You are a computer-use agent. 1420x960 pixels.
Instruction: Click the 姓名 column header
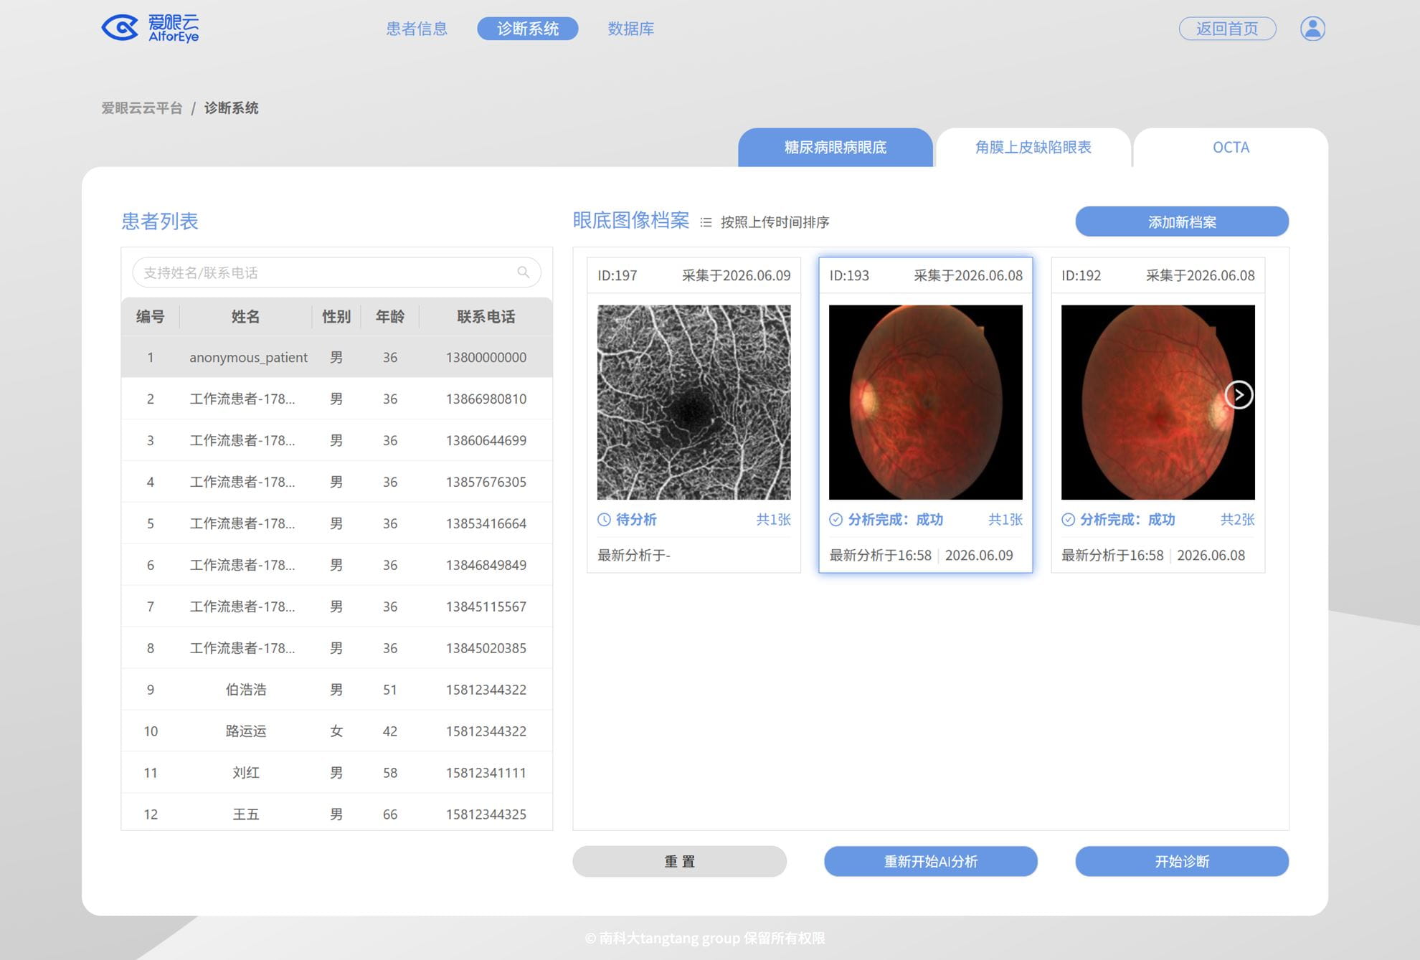(245, 317)
